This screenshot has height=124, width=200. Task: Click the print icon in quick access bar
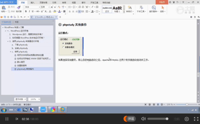tap(11, 17)
